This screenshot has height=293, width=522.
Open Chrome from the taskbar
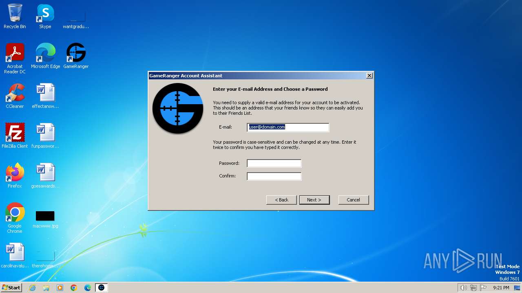[x=74, y=288]
